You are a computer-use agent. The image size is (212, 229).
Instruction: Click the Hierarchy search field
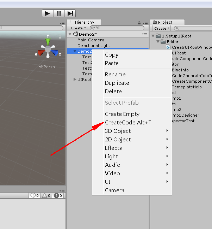(117, 28)
